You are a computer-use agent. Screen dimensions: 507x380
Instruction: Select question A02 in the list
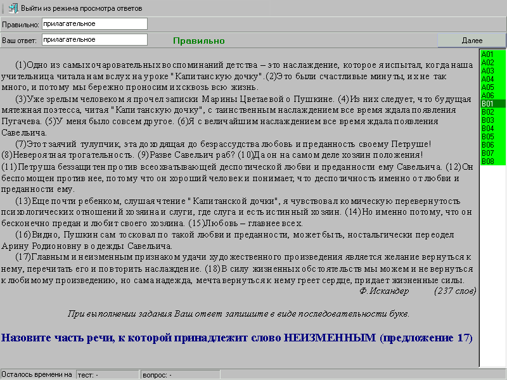[x=492, y=63]
